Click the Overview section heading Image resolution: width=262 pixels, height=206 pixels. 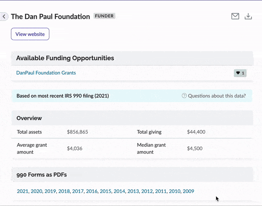[29, 118]
